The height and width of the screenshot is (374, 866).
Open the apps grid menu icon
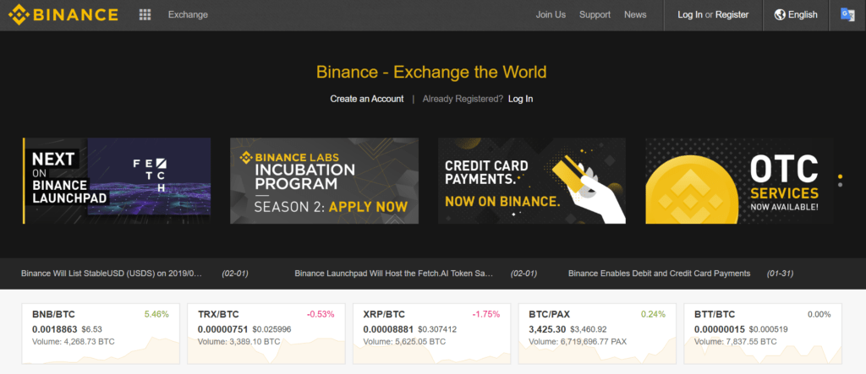click(145, 15)
